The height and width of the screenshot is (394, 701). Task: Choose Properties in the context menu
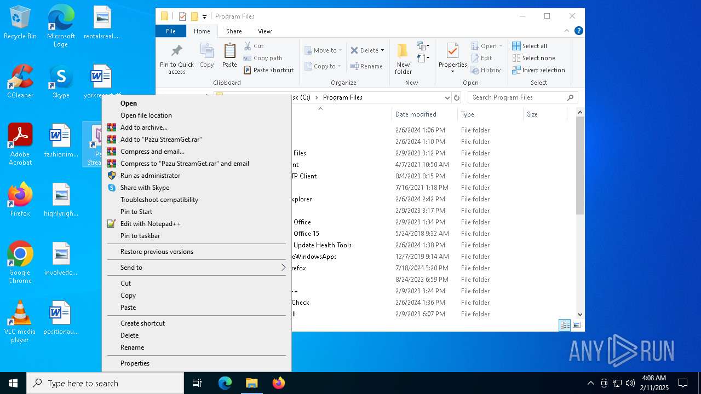click(x=197, y=363)
